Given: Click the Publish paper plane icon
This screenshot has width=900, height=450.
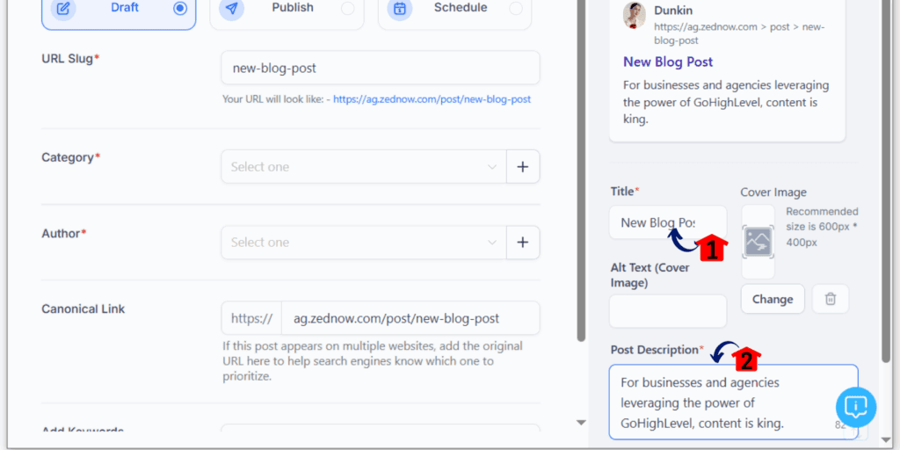Looking at the screenshot, I should (231, 8).
